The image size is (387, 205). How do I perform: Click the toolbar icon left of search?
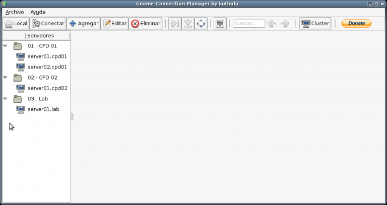(220, 24)
